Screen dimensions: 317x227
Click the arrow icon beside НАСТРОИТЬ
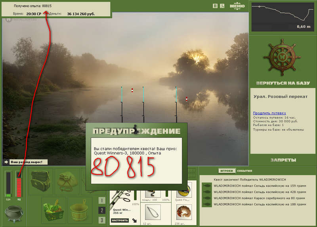coord(134,220)
